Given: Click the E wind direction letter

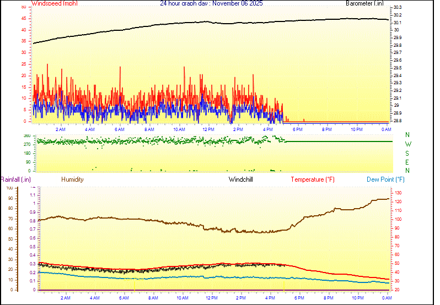Looking at the screenshot, I should tap(408, 162).
